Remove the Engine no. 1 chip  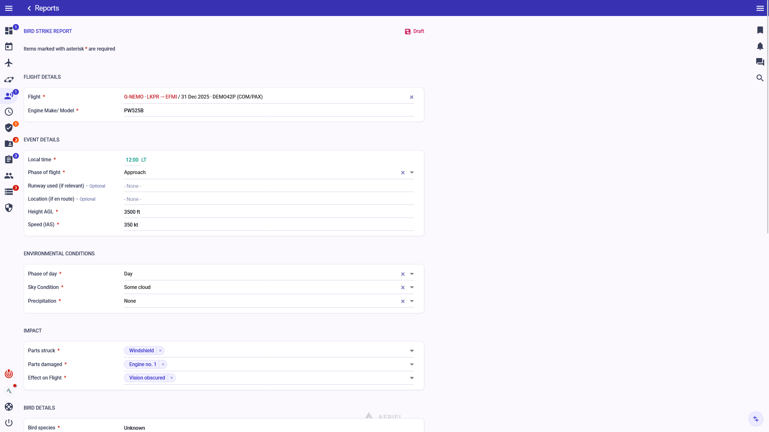[x=163, y=364]
